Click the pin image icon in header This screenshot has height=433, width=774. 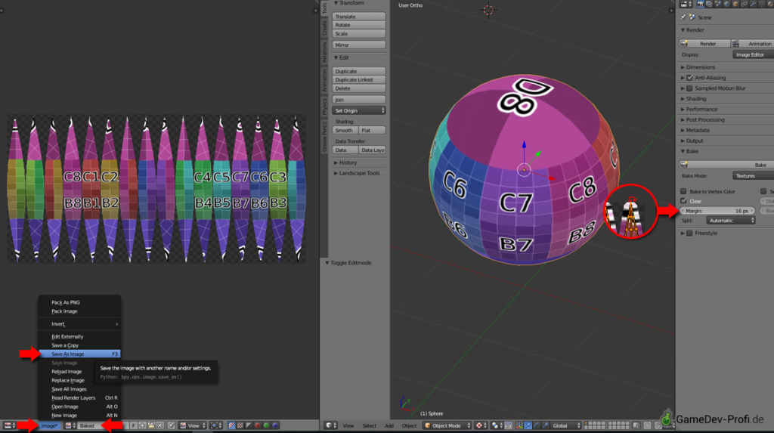point(172,425)
